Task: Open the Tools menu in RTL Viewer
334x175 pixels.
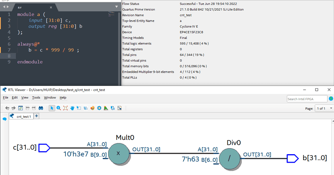Action: (x=36, y=98)
